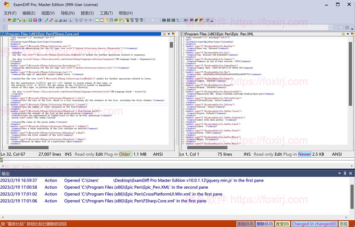355x227 pixels.
Task: Toggle the checkmark view option on the toolbar
Action: coord(121,20)
